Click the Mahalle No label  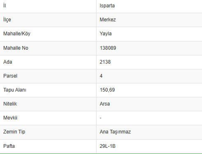[16, 48]
